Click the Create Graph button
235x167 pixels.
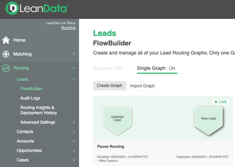point(109,86)
